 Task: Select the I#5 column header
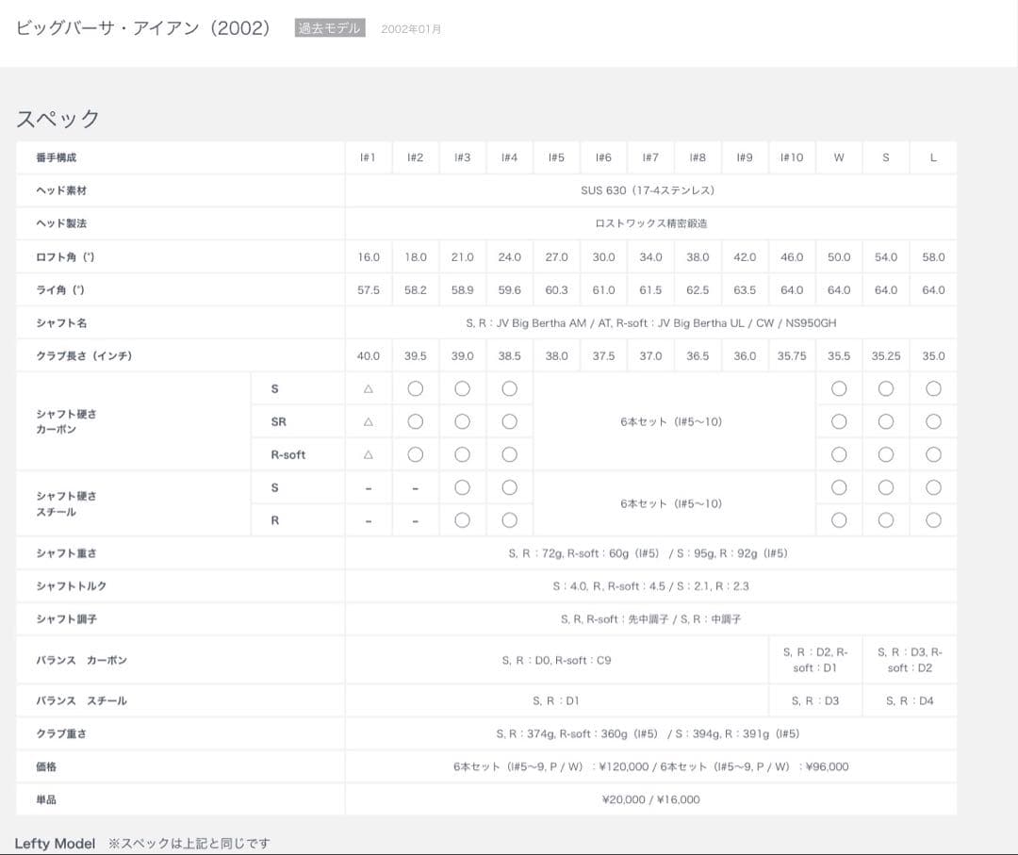click(x=556, y=157)
